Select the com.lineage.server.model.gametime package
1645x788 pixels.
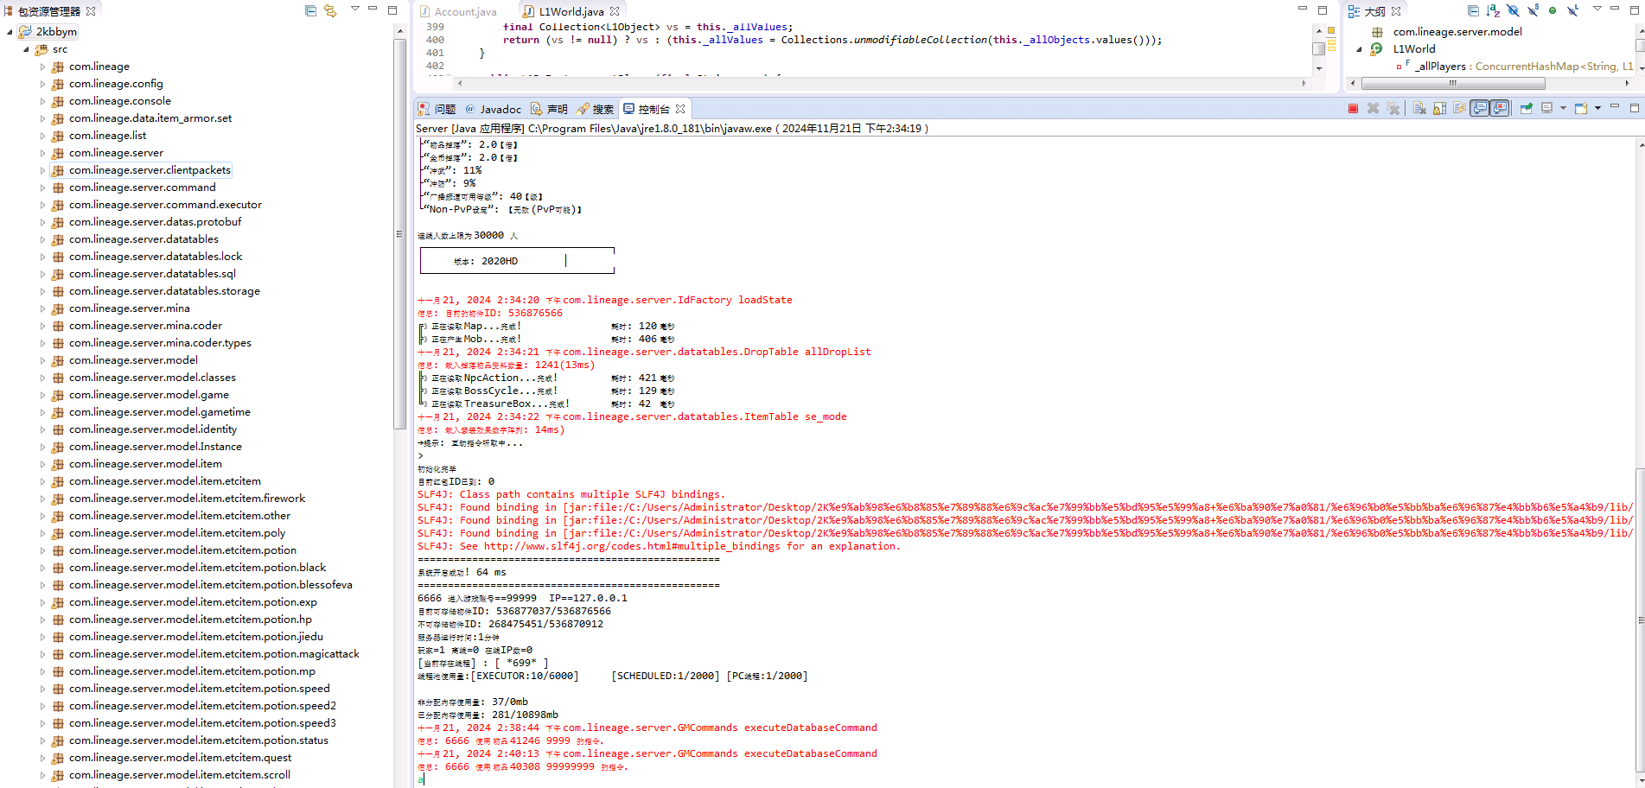[x=160, y=412]
